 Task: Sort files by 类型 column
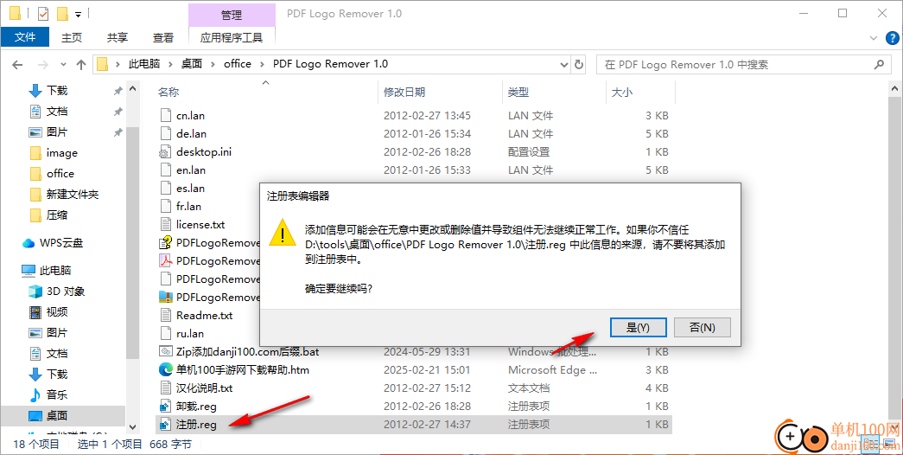coord(518,93)
